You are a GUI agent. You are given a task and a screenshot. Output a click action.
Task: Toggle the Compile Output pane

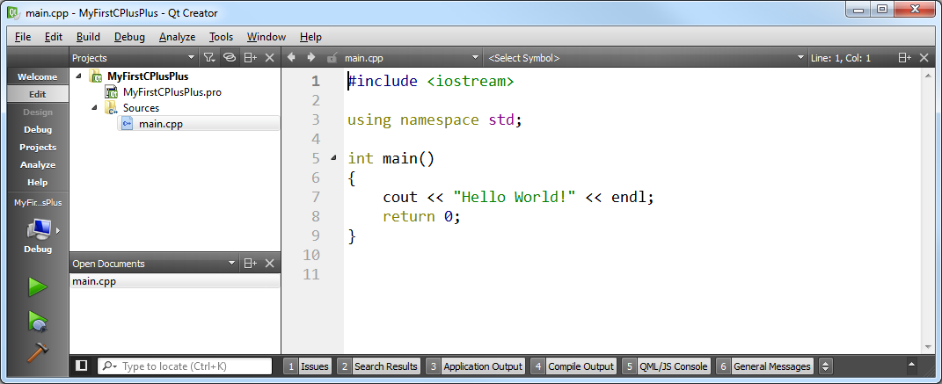tap(573, 366)
